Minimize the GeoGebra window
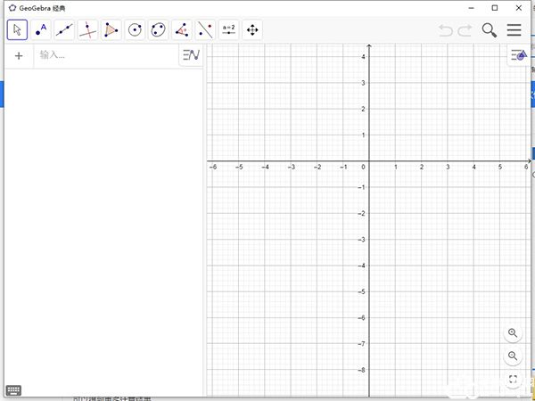 [x=472, y=8]
